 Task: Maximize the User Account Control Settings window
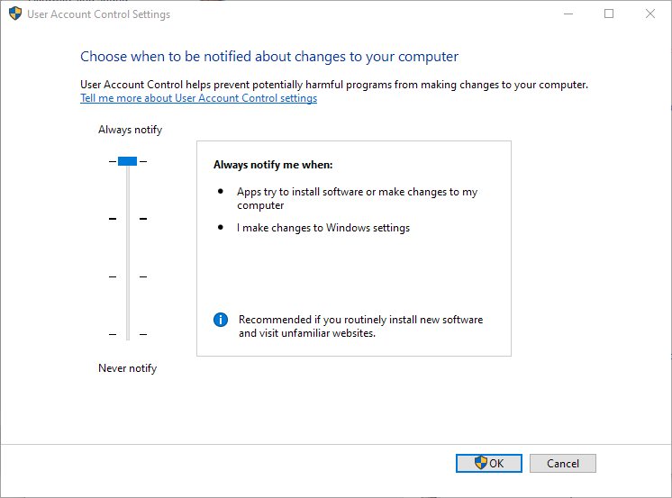(x=609, y=14)
